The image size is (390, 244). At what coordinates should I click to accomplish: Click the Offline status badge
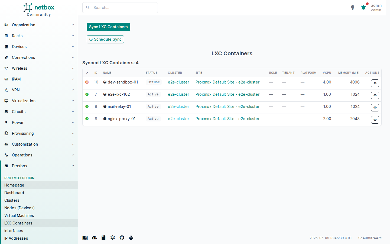[154, 82]
